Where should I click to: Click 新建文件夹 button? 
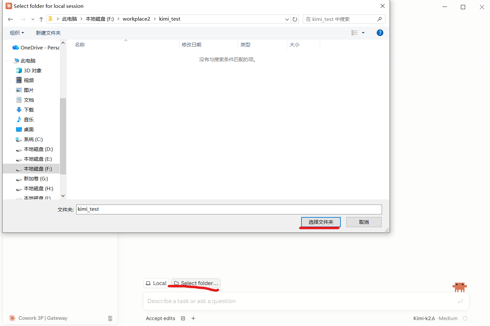click(48, 33)
